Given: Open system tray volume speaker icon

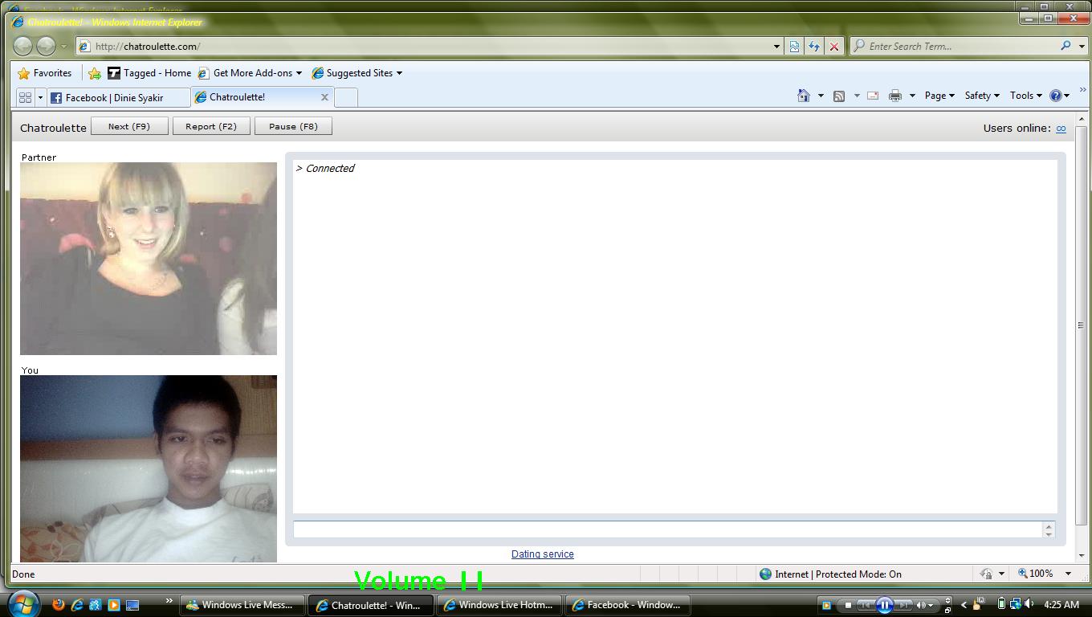Looking at the screenshot, I should (1029, 604).
